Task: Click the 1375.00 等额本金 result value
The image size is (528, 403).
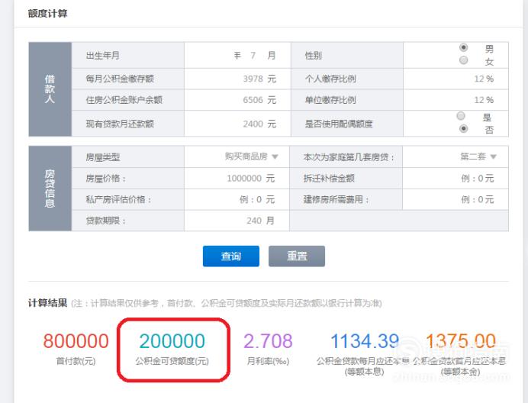Action: (x=461, y=341)
